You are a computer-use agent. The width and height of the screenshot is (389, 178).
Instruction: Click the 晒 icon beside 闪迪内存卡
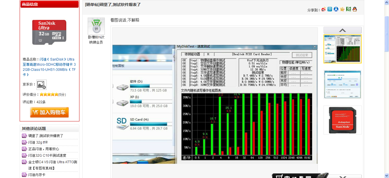[x=24, y=175]
